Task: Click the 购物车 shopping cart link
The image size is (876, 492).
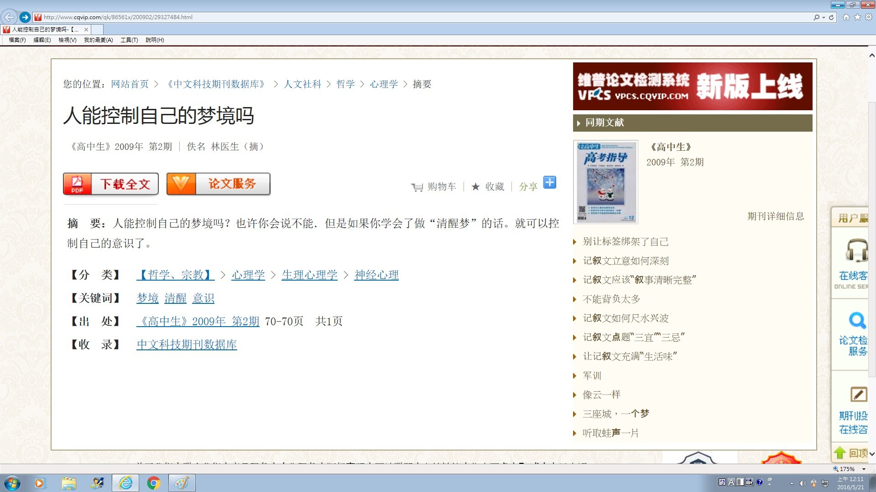Action: (433, 187)
